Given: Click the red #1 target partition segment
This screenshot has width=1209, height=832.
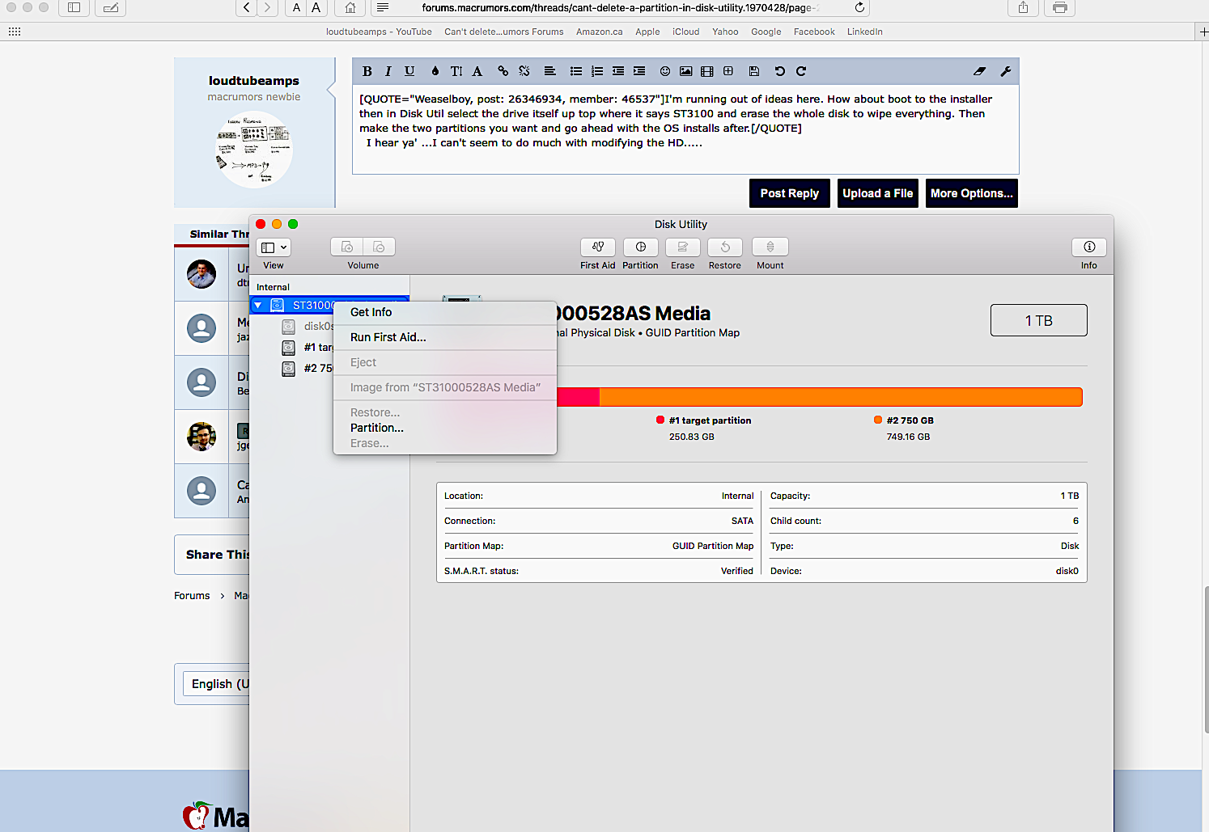Looking at the screenshot, I should 578,397.
